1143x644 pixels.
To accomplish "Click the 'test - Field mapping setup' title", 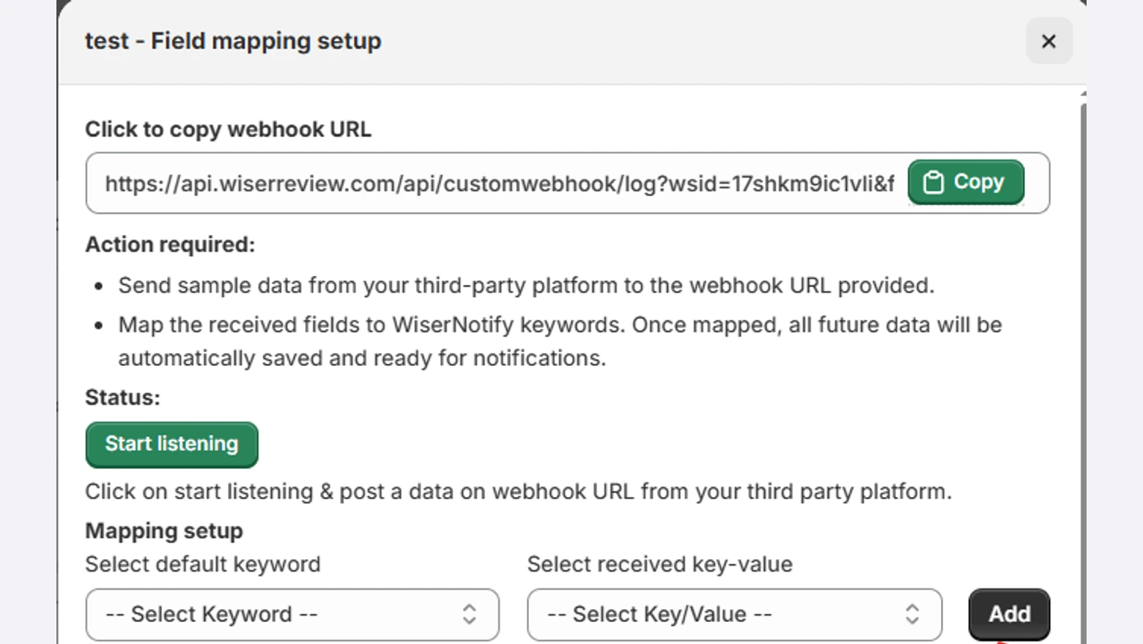I will [x=233, y=41].
